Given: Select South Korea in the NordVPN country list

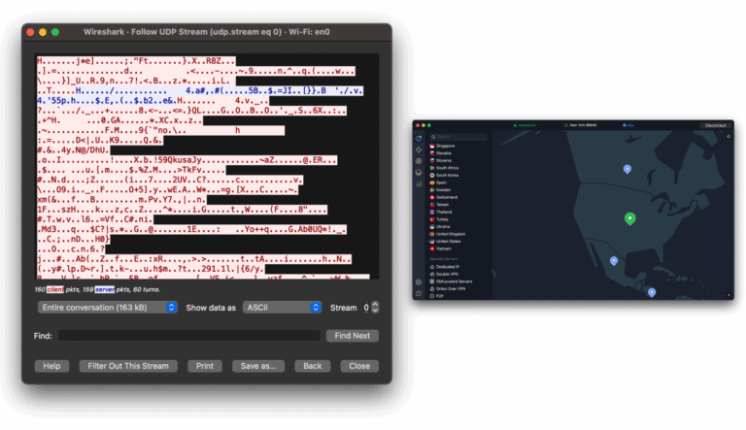Looking at the screenshot, I should coord(444,176).
